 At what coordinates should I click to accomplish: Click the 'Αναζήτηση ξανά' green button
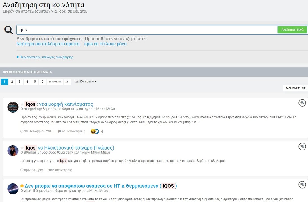click(292, 30)
